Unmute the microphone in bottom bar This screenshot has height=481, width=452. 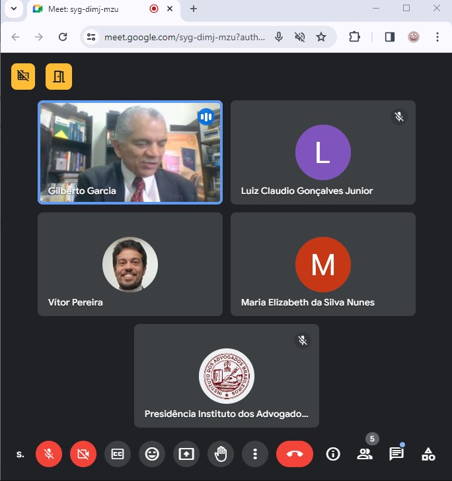[x=49, y=454]
